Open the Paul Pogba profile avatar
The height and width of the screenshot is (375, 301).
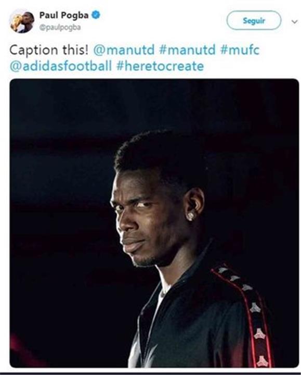coord(22,21)
